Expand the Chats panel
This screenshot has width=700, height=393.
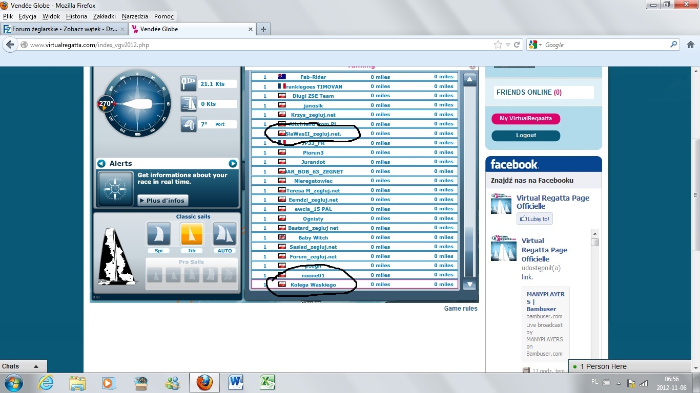(24, 366)
